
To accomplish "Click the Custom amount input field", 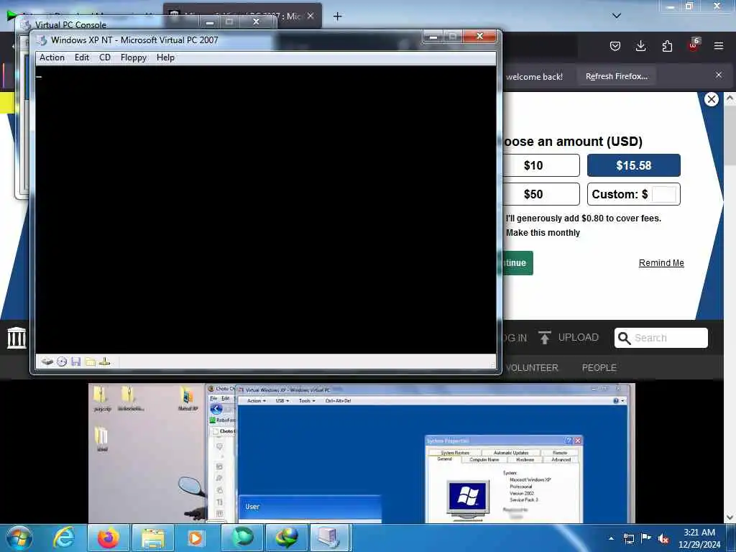I will pos(663,194).
